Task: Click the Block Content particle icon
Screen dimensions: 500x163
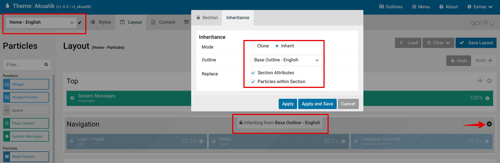Action: coord(7,157)
